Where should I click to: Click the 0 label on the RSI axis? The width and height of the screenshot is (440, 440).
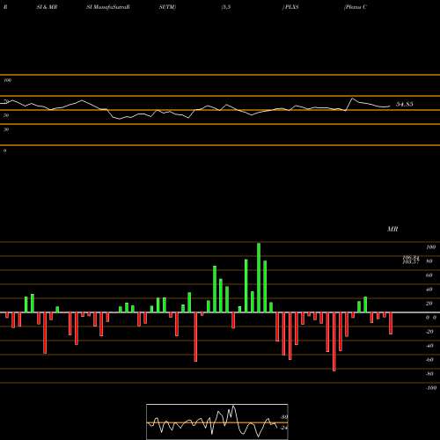click(4, 150)
